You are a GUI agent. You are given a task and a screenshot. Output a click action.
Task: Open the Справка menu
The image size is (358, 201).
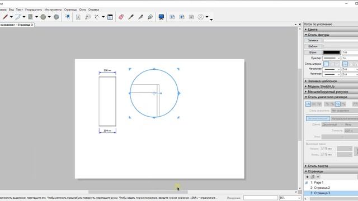(93, 9)
